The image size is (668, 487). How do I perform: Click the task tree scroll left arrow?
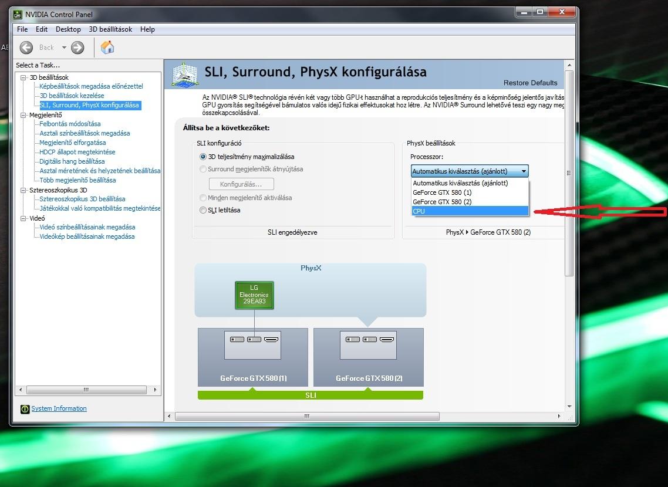[21, 390]
